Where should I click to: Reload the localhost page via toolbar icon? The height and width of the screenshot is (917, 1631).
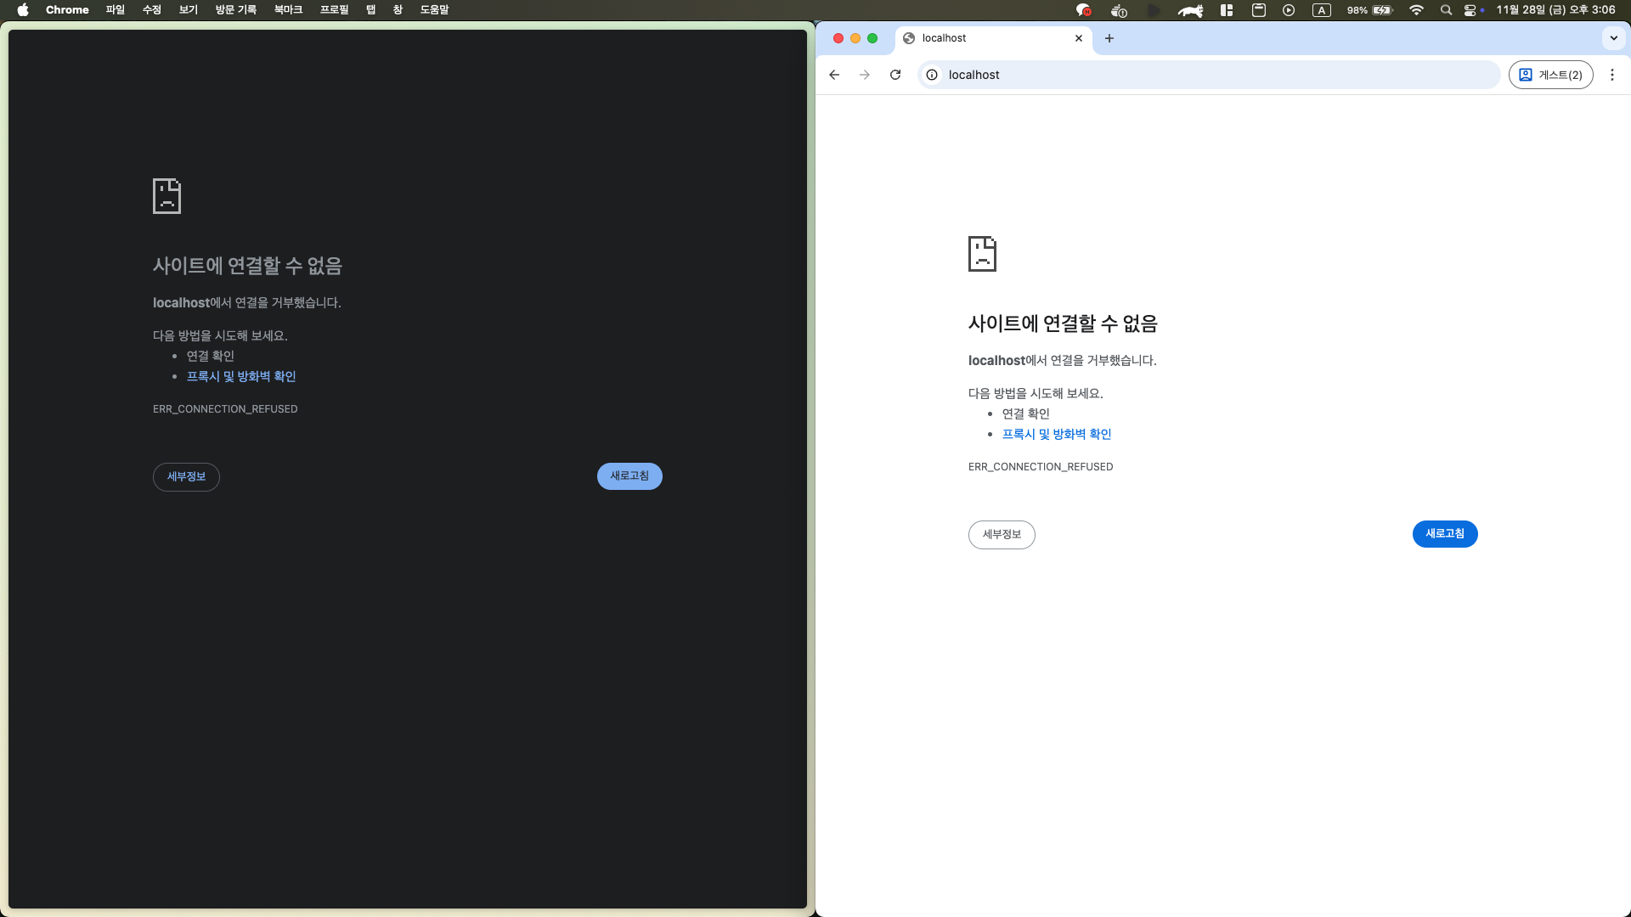895,75
